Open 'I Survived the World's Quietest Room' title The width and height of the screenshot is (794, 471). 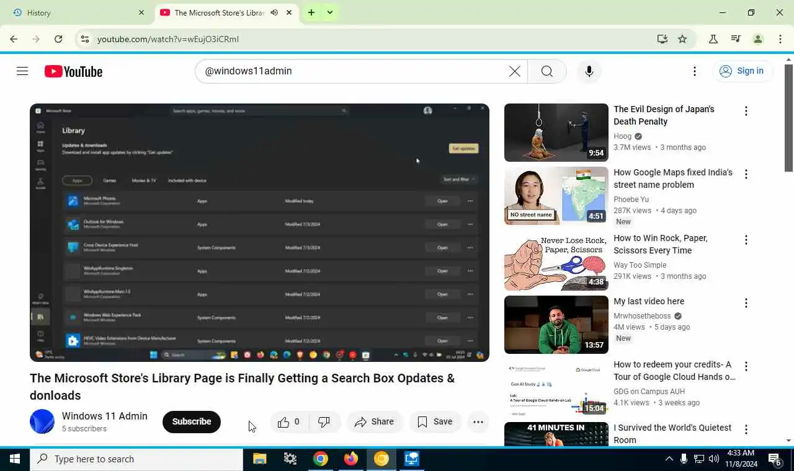pyautogui.click(x=672, y=434)
